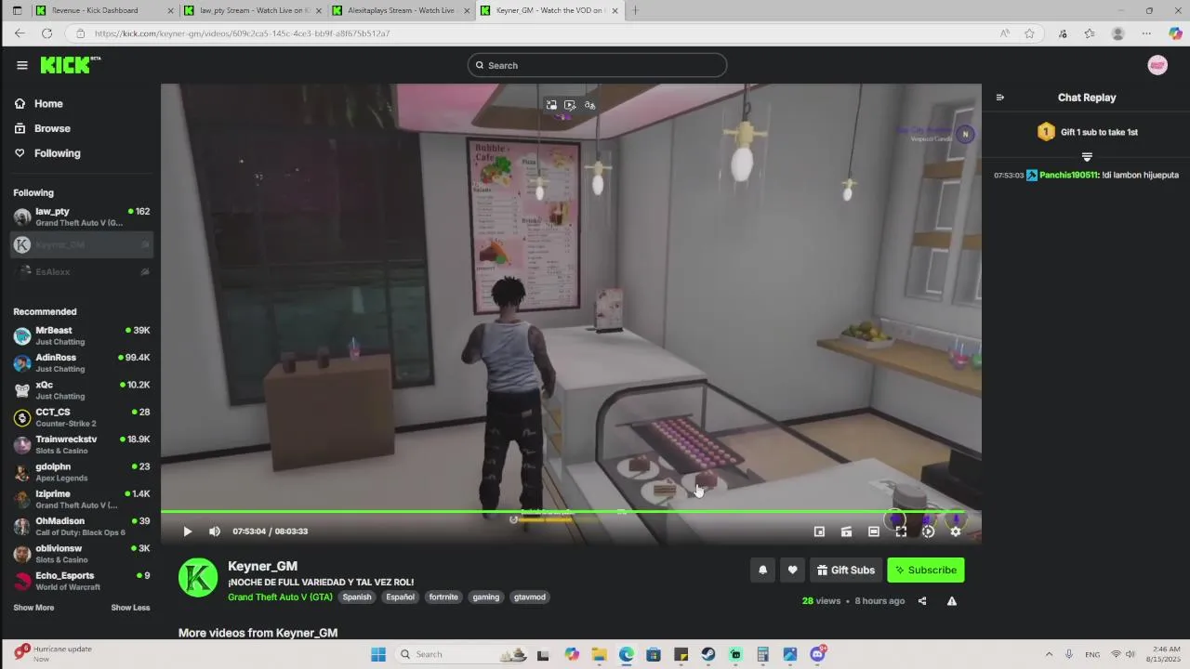The image size is (1190, 669).
Task: Toggle picture-in-picture mini player
Action: pos(819,531)
